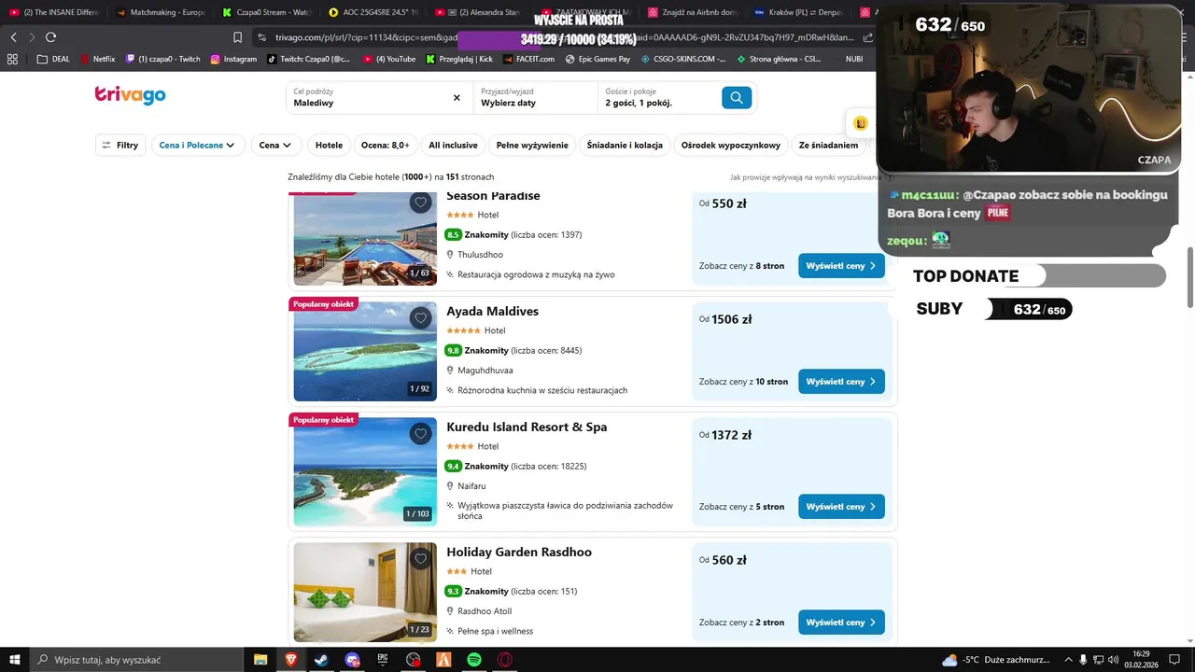Save Season Paradise with heart icon
The image size is (1195, 672).
[x=420, y=203]
